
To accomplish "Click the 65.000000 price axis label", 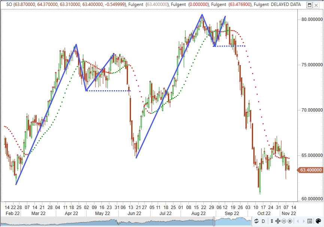I will (312, 155).
